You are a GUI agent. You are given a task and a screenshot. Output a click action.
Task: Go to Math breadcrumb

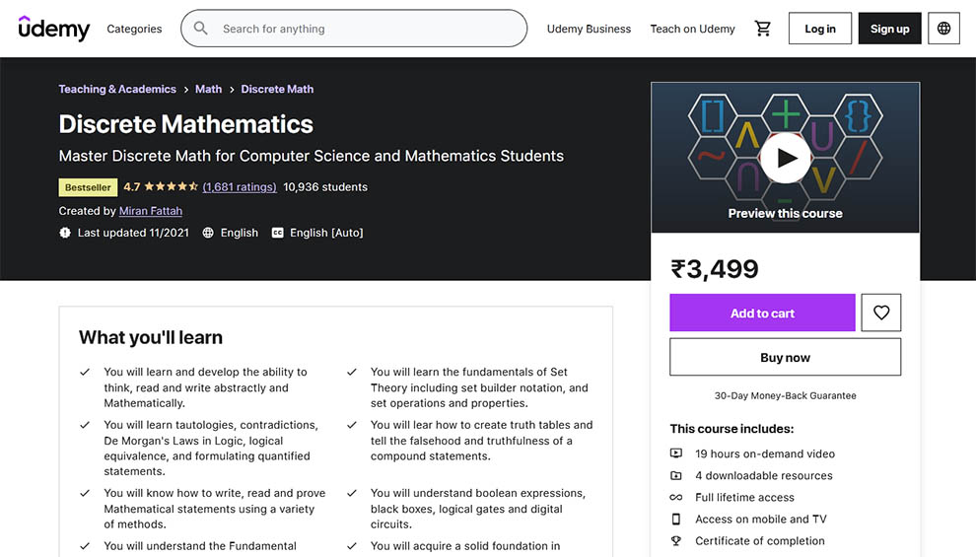pyautogui.click(x=209, y=89)
